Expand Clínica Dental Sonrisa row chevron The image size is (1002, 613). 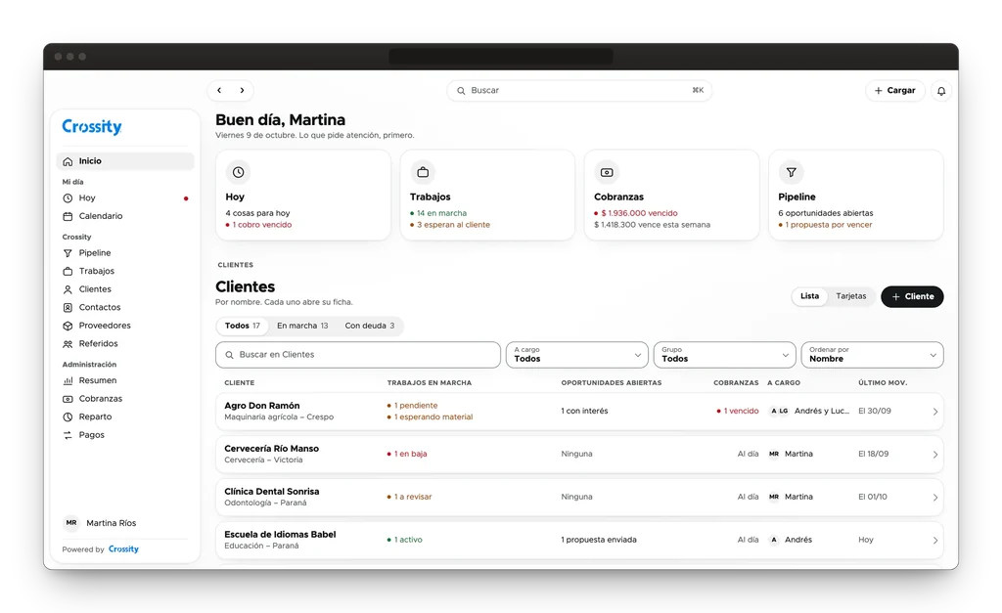pos(934,498)
